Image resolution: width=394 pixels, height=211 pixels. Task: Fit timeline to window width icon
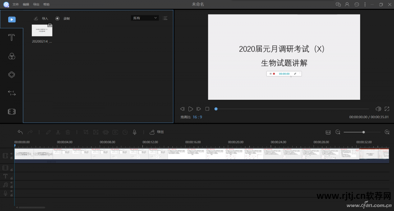click(328, 132)
